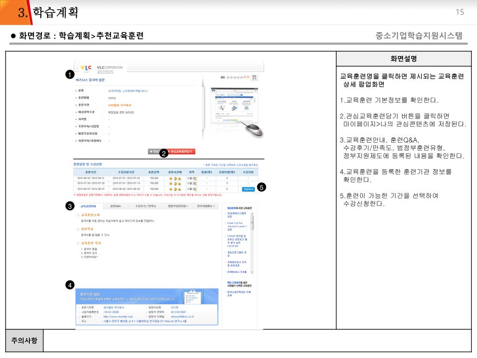Open map icon beside 서울 in 2010-08-02~2010-08-31 row
This screenshot has width=477, height=358.
coord(195,179)
